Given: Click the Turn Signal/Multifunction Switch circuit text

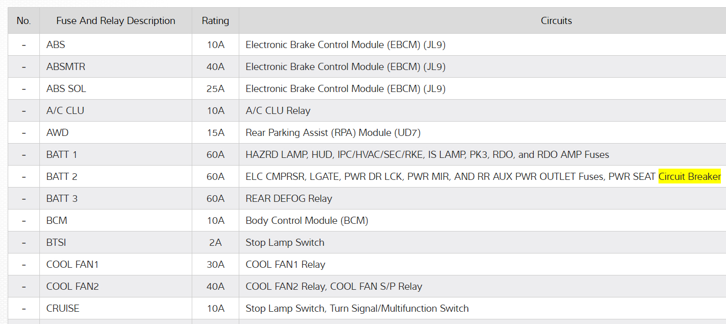Looking at the screenshot, I should pos(399,309).
